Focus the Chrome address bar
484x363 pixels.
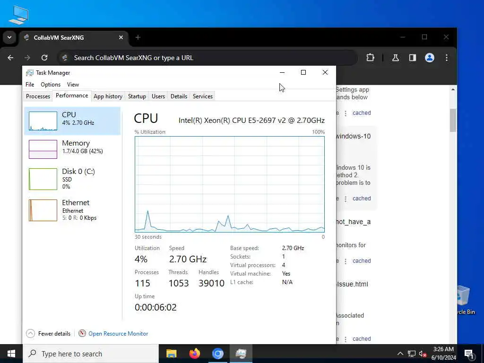pyautogui.click(x=207, y=58)
